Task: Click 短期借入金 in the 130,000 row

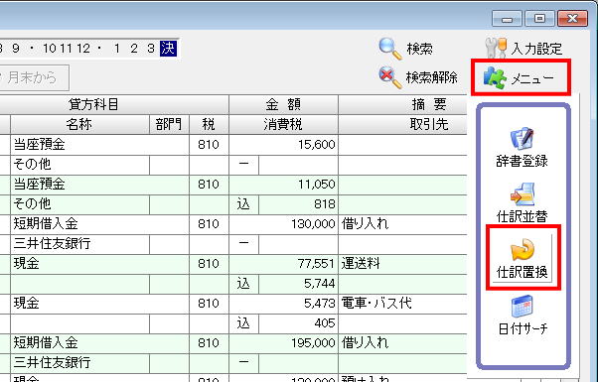Action: click(x=46, y=224)
